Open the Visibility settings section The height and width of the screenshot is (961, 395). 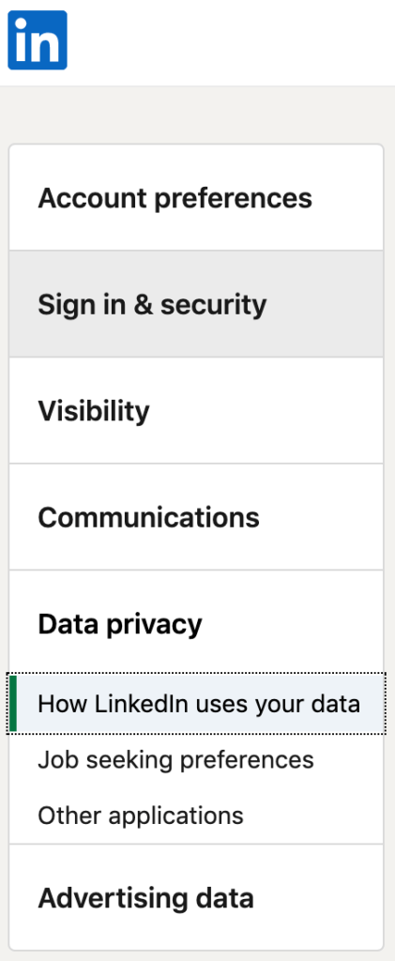tap(196, 411)
